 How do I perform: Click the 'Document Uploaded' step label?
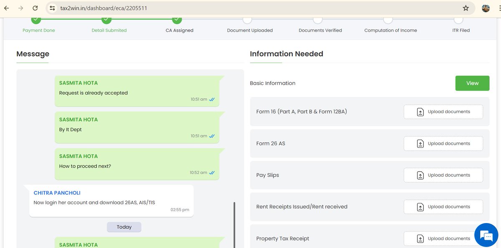click(250, 30)
